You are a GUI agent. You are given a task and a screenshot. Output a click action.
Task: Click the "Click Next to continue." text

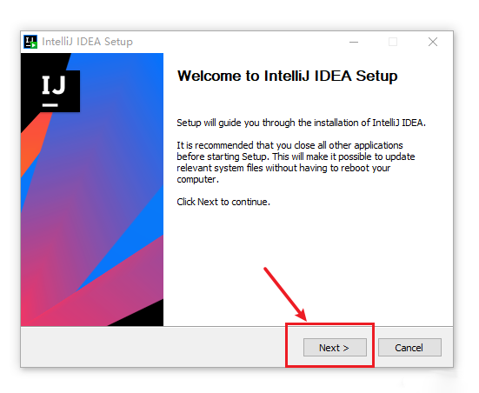[x=223, y=202]
